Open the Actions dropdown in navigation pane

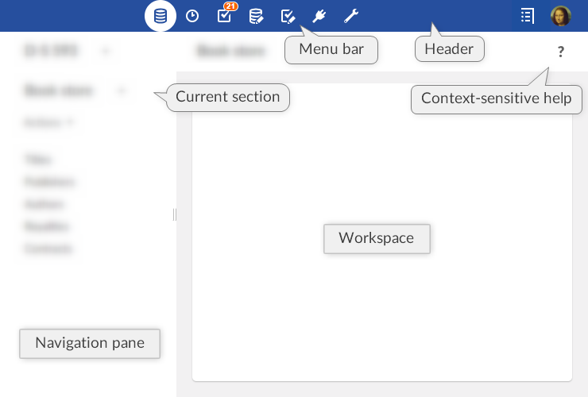[49, 122]
